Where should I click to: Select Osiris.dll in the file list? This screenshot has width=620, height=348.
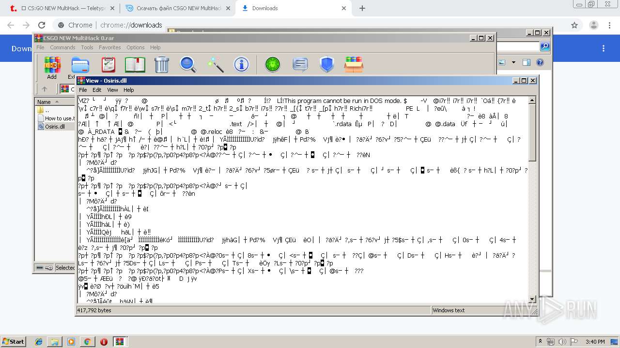pos(50,127)
